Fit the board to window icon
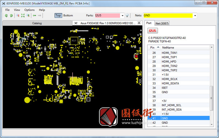219x138 pixels. click(x=23, y=15)
